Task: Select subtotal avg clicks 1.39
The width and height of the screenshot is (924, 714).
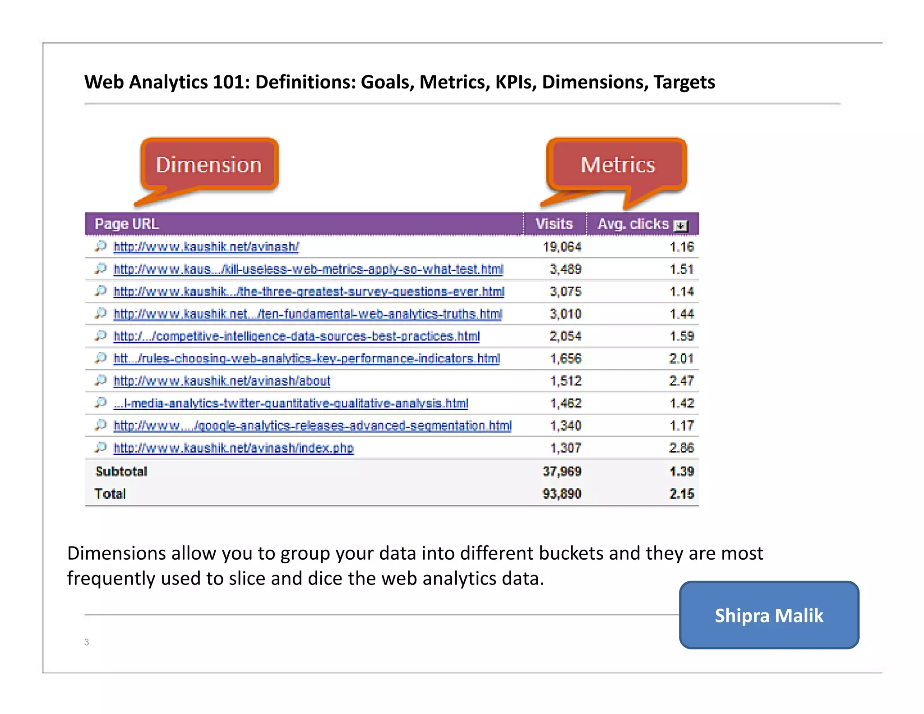Action: [x=681, y=472]
